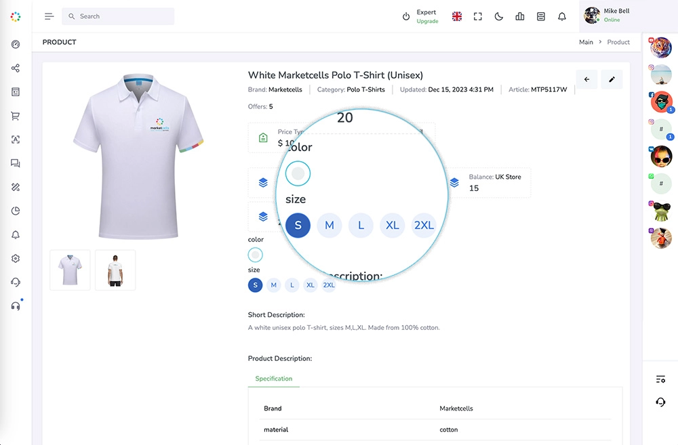
Task: Open the notifications bell in top bar
Action: point(562,16)
